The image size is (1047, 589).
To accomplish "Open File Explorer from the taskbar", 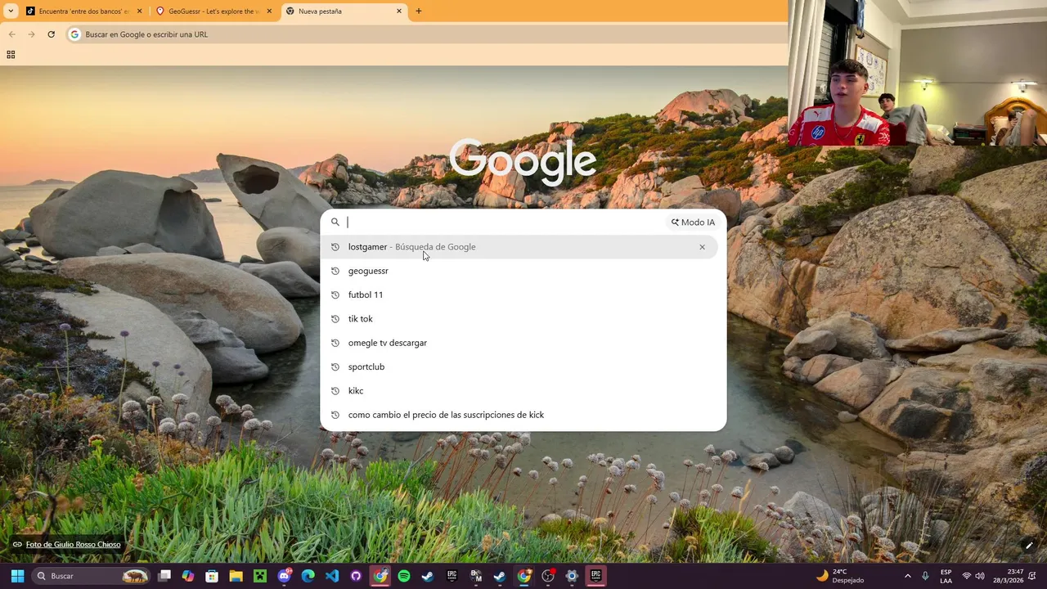I will tap(236, 576).
